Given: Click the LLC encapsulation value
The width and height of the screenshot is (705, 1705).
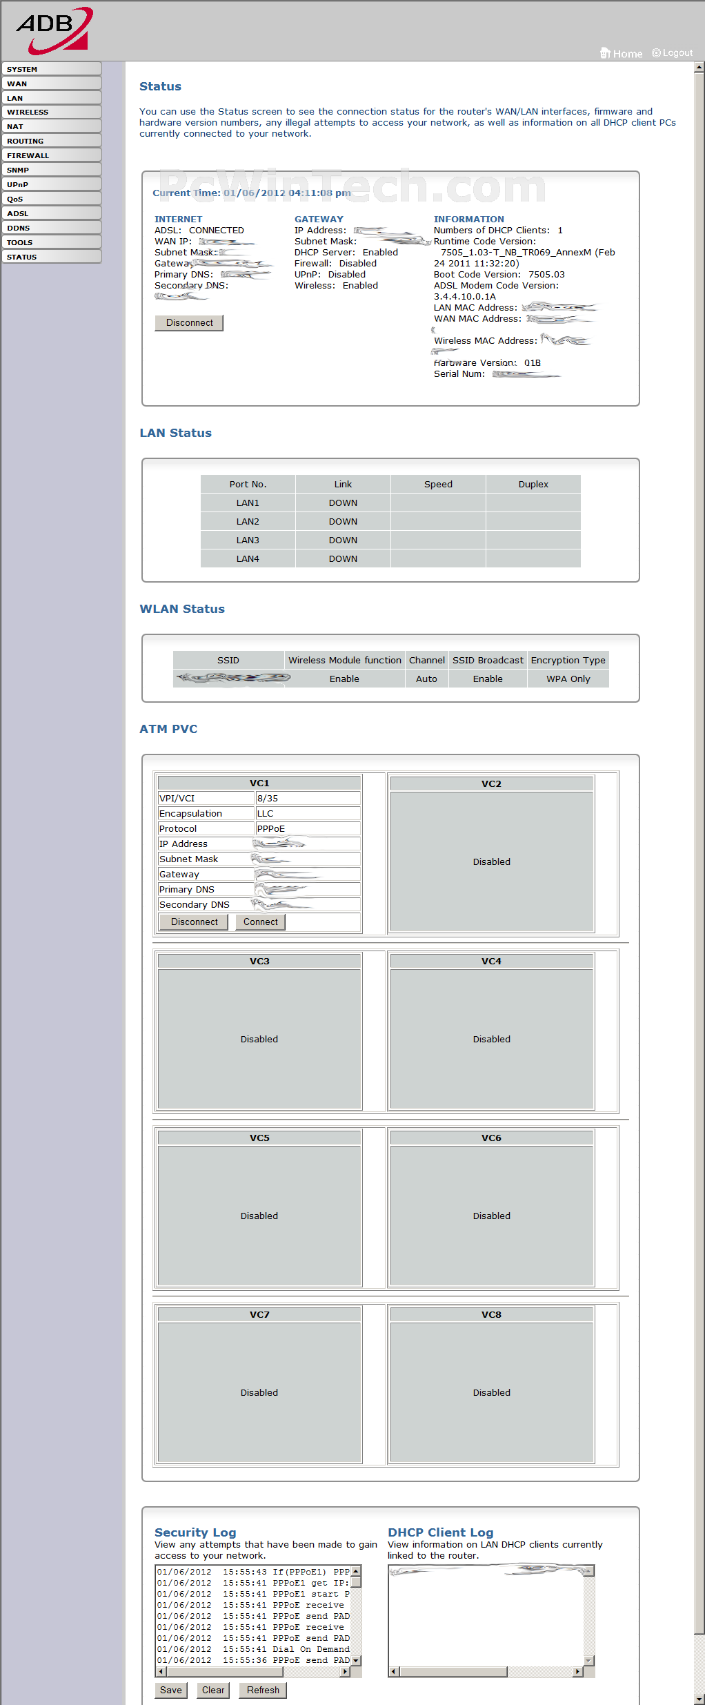Looking at the screenshot, I should click(308, 814).
